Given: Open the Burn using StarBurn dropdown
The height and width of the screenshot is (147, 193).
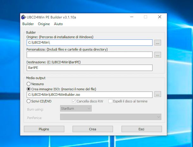Looking at the screenshot, I should click(76, 109).
